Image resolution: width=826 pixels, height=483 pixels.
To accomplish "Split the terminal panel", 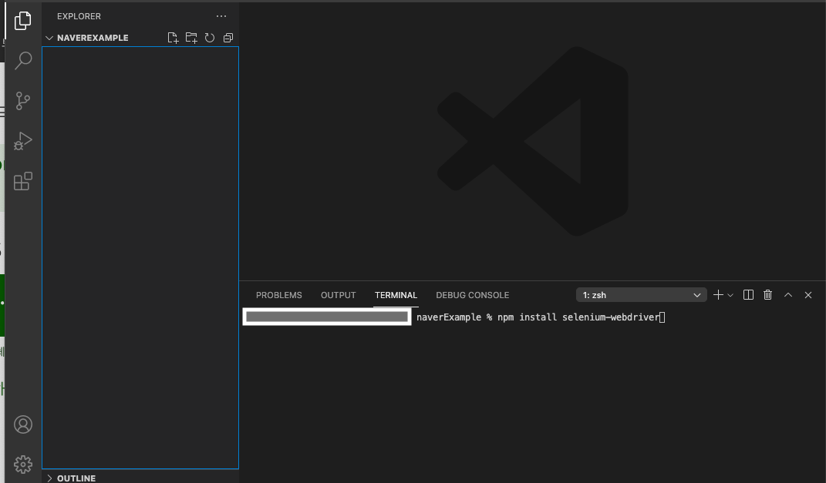I will point(748,295).
